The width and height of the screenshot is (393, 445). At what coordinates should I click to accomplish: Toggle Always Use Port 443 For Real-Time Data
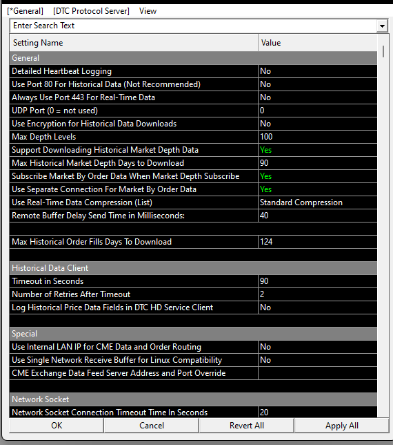coord(317,97)
